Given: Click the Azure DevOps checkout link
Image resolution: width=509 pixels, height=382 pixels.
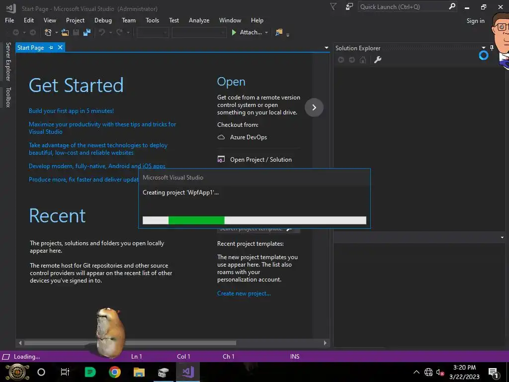Looking at the screenshot, I should (x=249, y=137).
